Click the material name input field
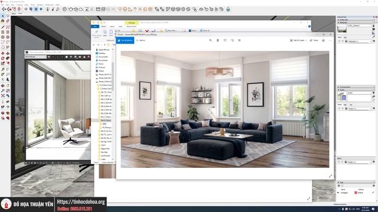Screen dimensions: 378x212 [359, 25]
